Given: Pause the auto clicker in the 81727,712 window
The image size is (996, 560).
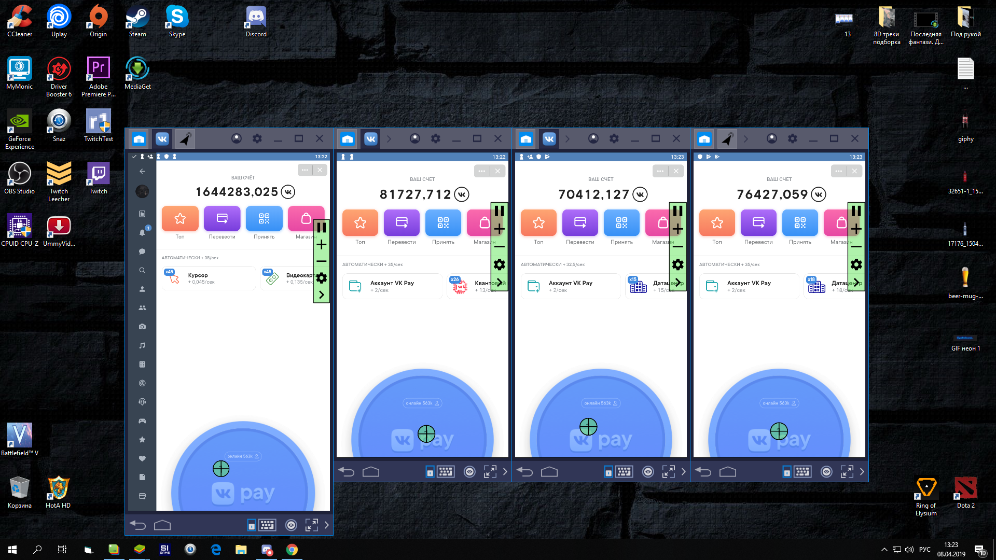Looking at the screenshot, I should pyautogui.click(x=500, y=211).
